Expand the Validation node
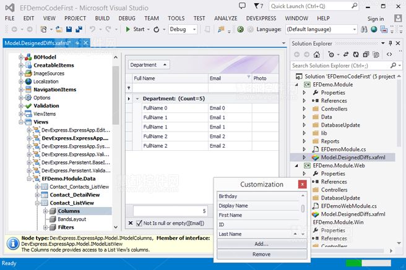 pos(21,106)
